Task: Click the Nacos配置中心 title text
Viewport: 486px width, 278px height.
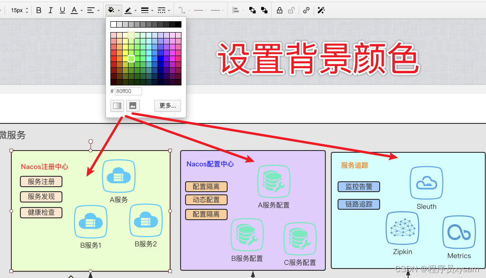Action: click(x=210, y=164)
